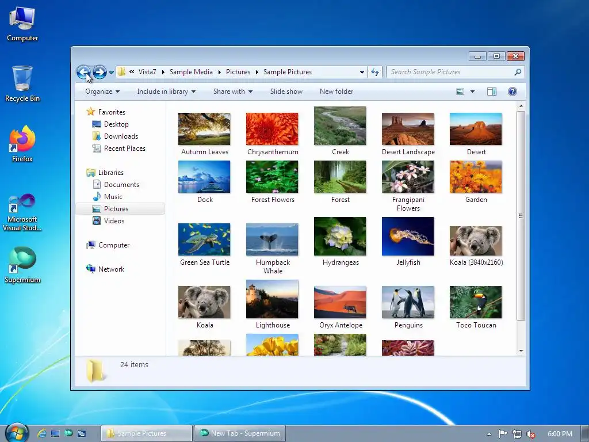
Task: Select the Dock picture
Action: pos(204,182)
